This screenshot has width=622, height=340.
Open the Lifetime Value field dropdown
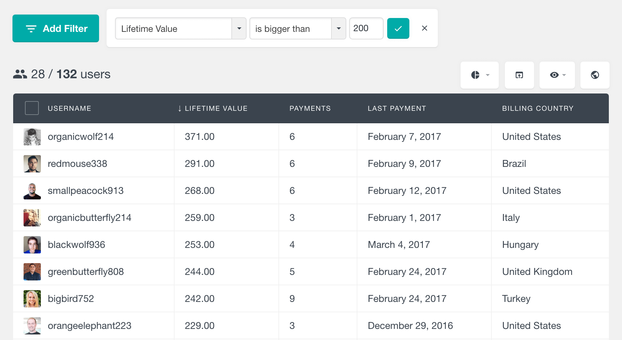point(180,28)
